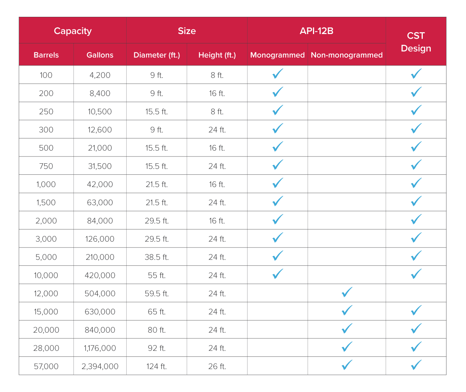Select the API-12B header

click(x=316, y=31)
